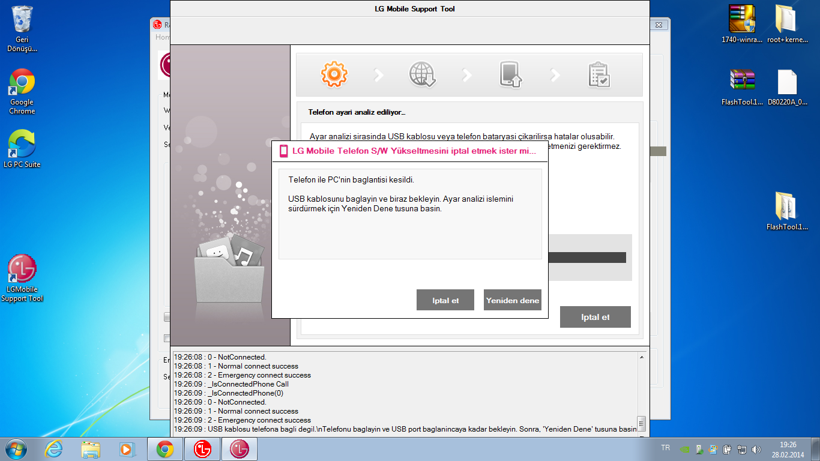Select the root+kerne... folder on desktop

pos(786,25)
